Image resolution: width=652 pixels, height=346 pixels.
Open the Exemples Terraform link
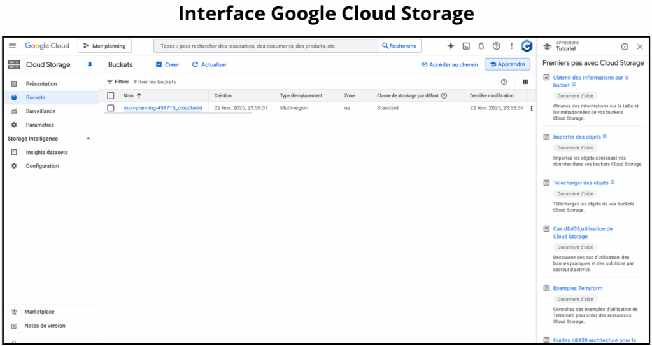[x=578, y=288]
